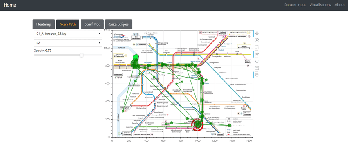Image resolution: width=348 pixels, height=162 pixels.
Task: Open the Scarf Plot tab
Action: pos(92,24)
